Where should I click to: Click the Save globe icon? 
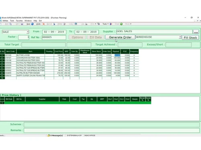click(32, 24)
